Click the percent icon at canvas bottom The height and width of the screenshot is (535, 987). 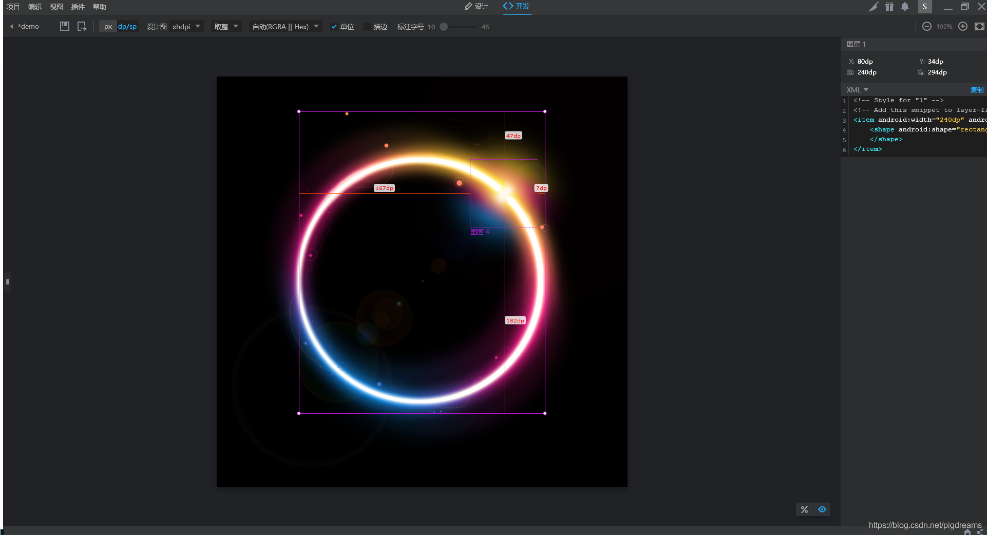tap(804, 509)
